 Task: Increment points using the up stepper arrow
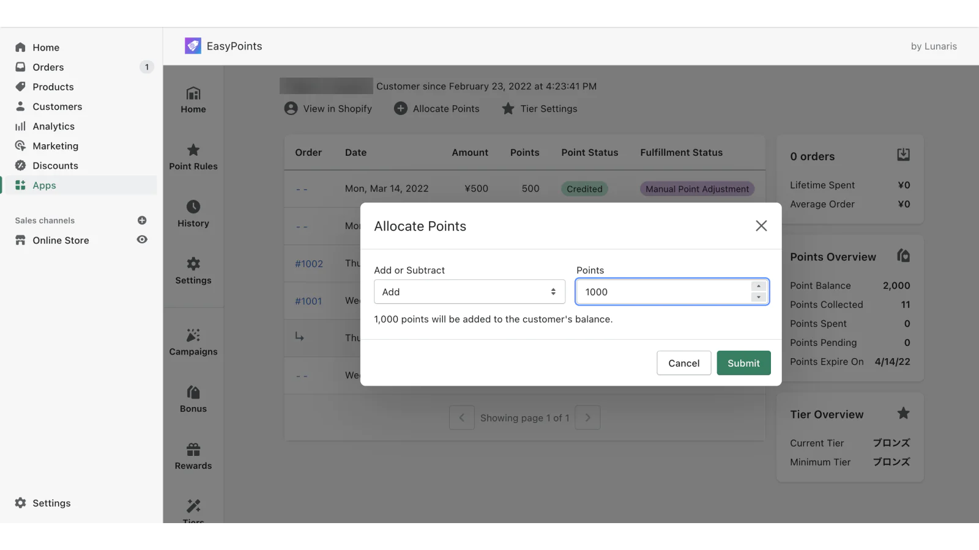[758, 287]
